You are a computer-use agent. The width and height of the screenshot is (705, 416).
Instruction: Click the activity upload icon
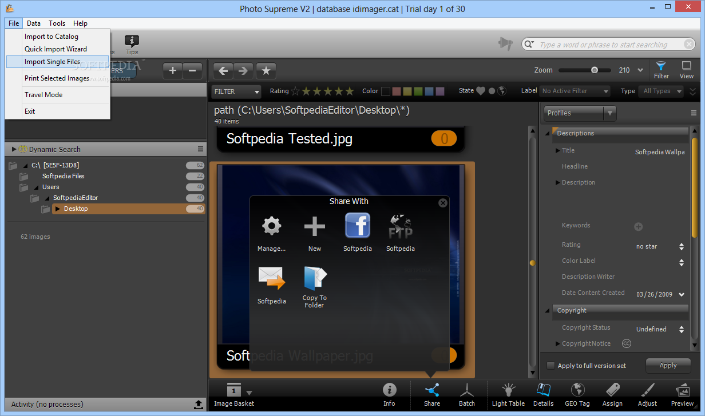pos(198,404)
